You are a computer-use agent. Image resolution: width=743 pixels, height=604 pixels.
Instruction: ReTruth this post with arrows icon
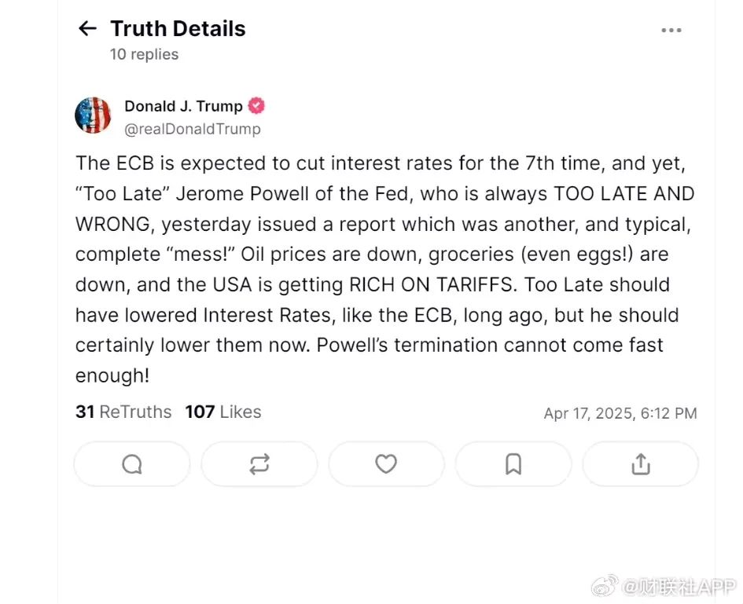pyautogui.click(x=259, y=464)
